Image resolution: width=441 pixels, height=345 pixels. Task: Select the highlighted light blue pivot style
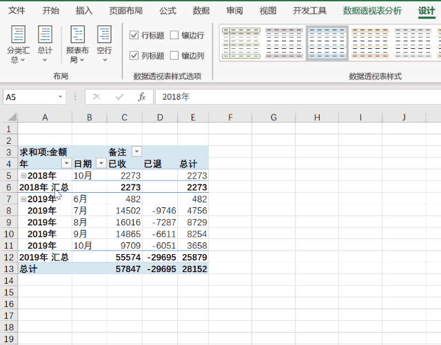[327, 43]
